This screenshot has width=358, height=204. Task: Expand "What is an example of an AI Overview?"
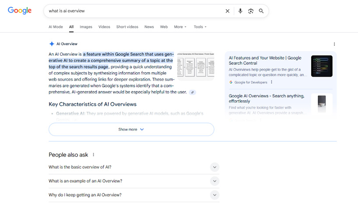[x=214, y=181]
